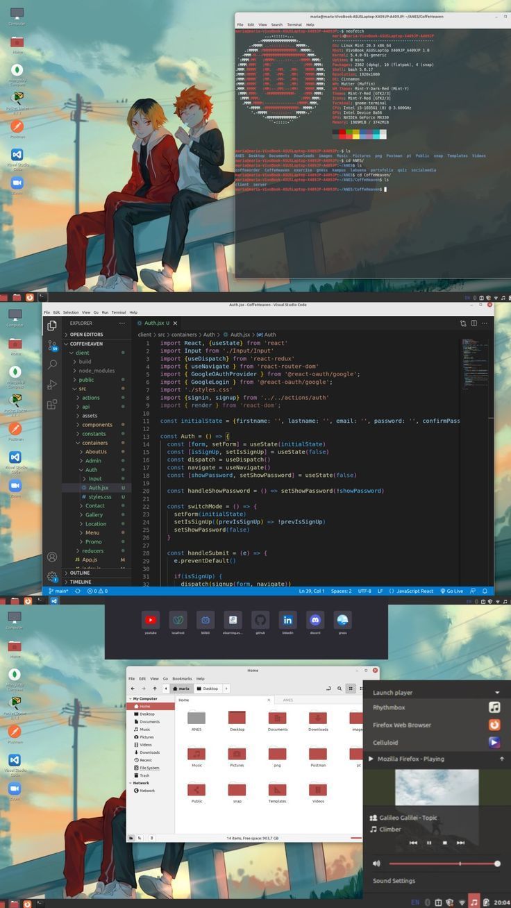Open the github speed dial shortcut
This screenshot has width=511, height=908.
pos(260,620)
